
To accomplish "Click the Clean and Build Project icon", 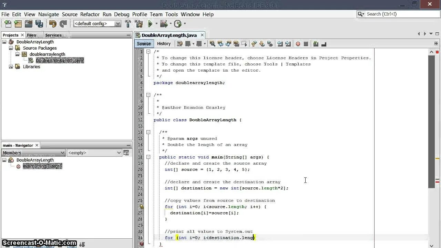I will click(139, 24).
